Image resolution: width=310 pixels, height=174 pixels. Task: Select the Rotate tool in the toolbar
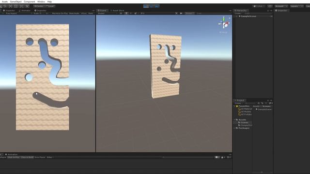click(5, 6)
